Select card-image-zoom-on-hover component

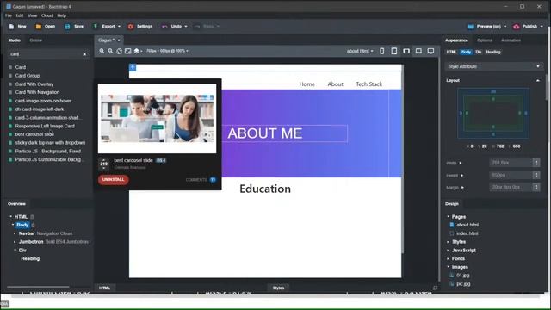click(43, 101)
